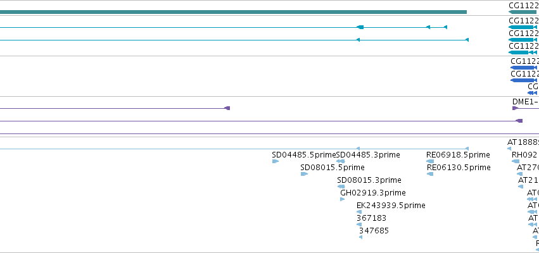Click the AT270 label

(528, 168)
